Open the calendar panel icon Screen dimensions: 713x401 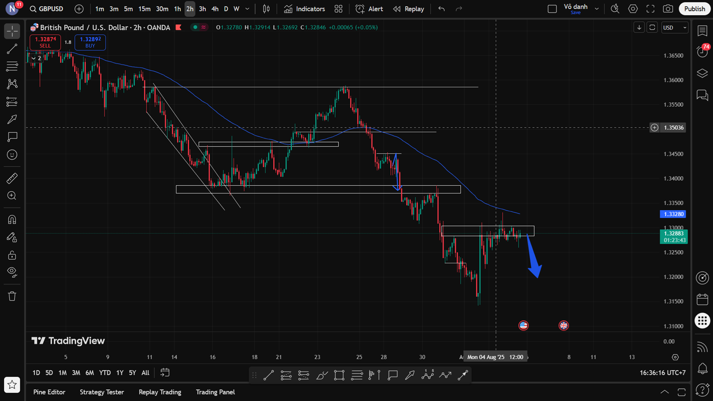pos(702,299)
